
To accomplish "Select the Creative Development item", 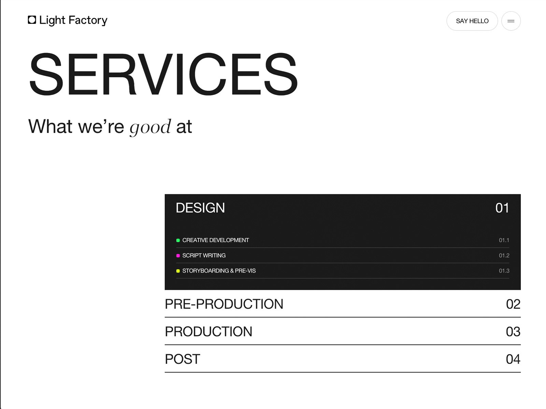I will click(215, 240).
